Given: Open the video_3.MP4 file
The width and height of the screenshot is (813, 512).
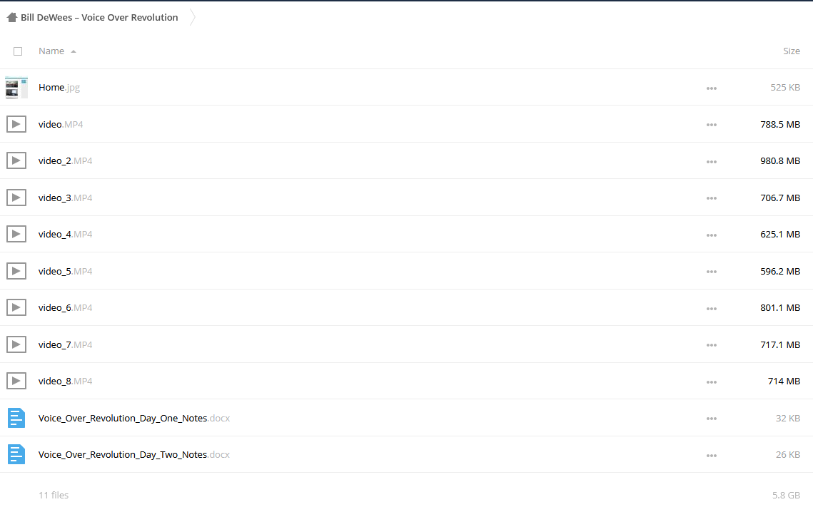Looking at the screenshot, I should (x=66, y=198).
